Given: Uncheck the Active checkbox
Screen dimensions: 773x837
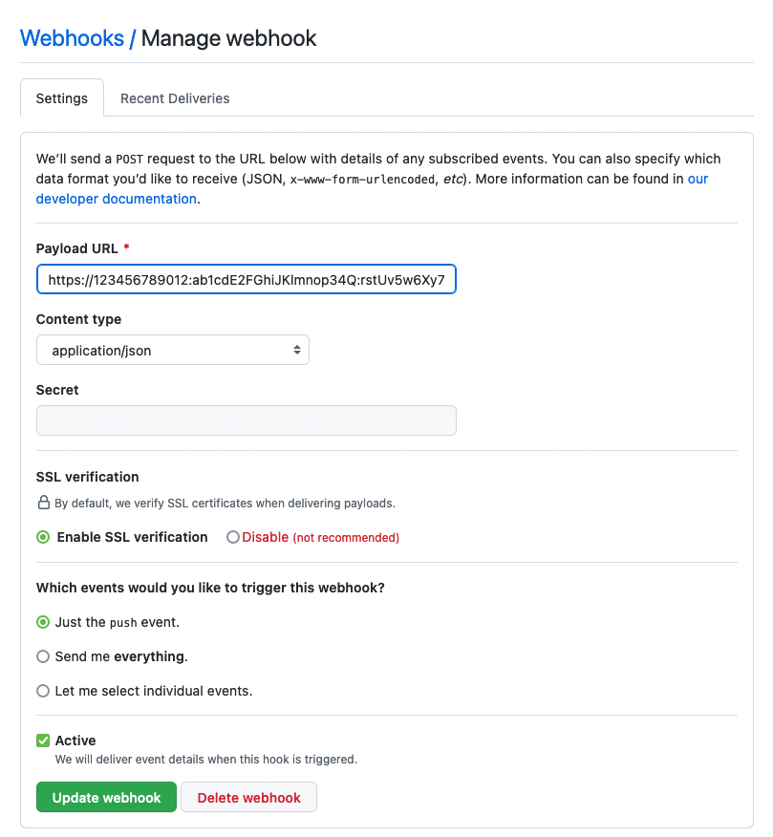Looking at the screenshot, I should coord(43,740).
